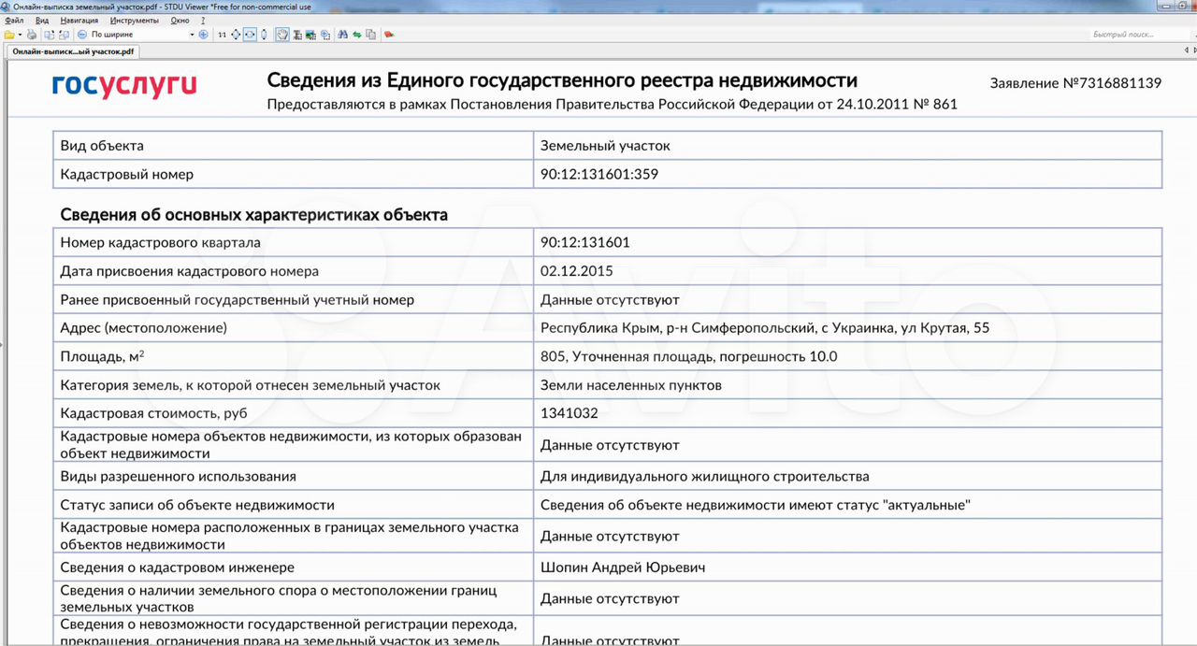Click quarter number '90:12:131601'

coord(585,242)
